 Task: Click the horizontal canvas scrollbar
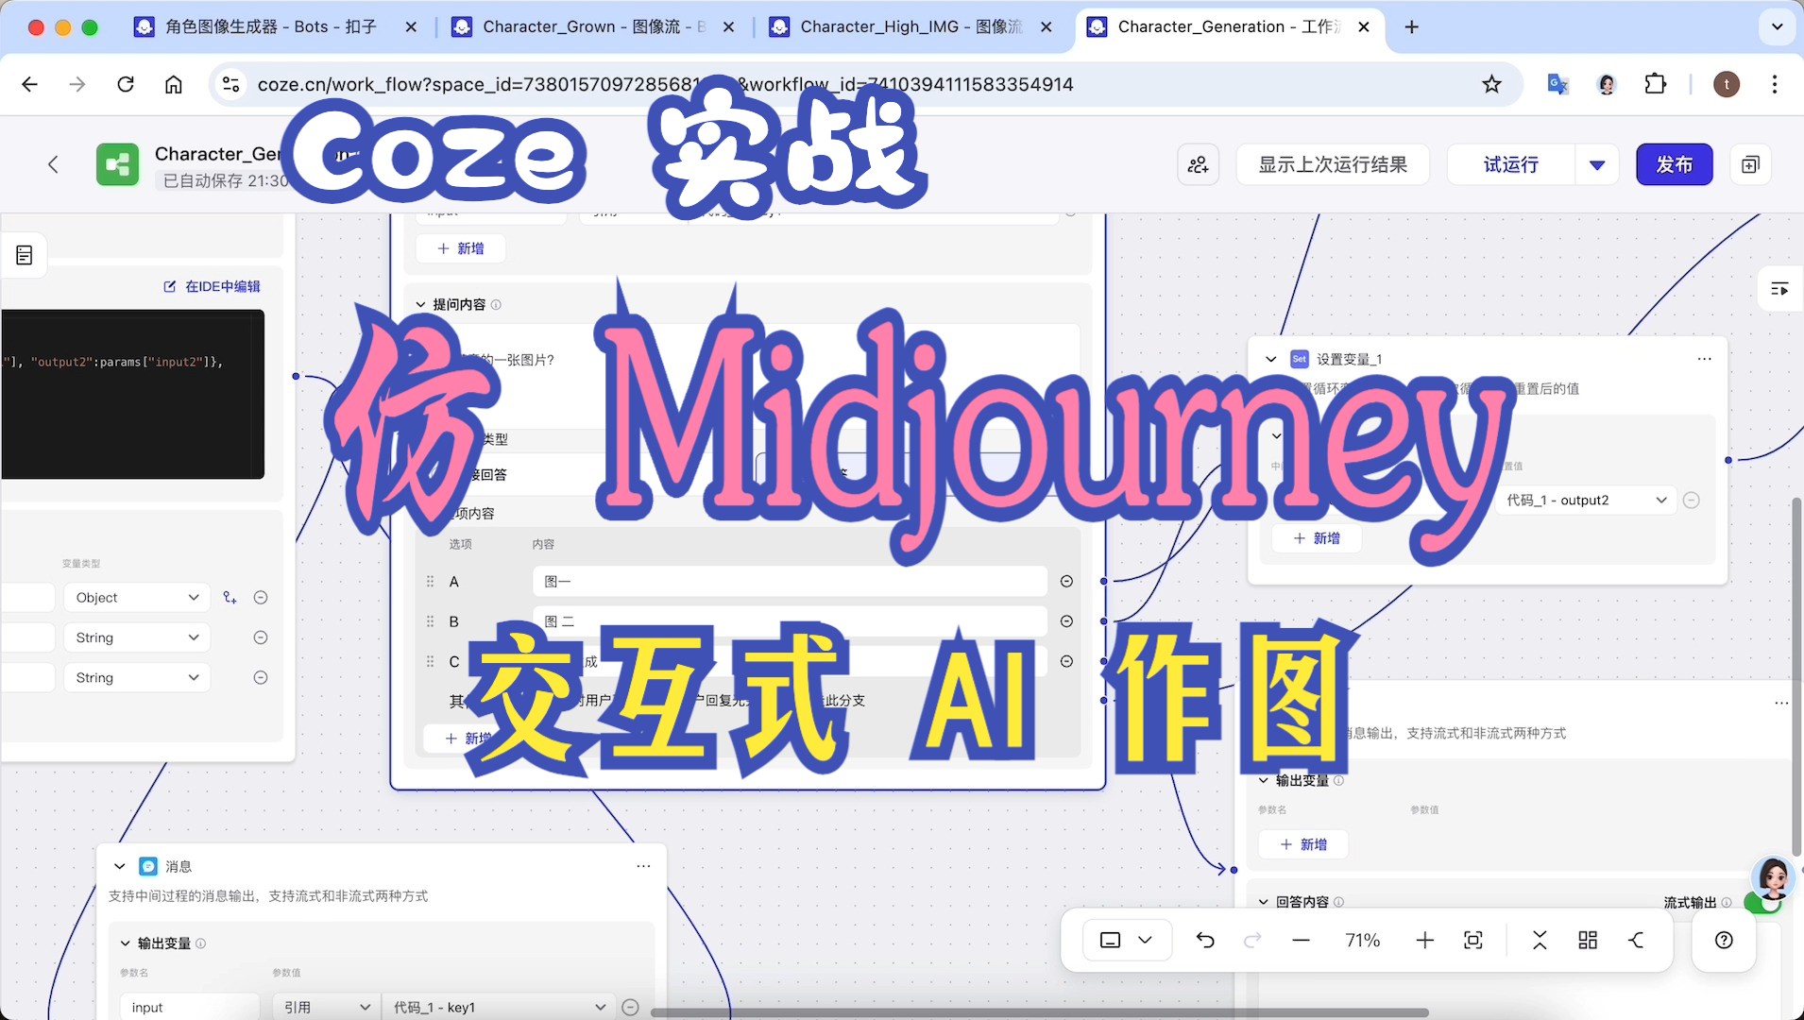click(x=1039, y=1012)
